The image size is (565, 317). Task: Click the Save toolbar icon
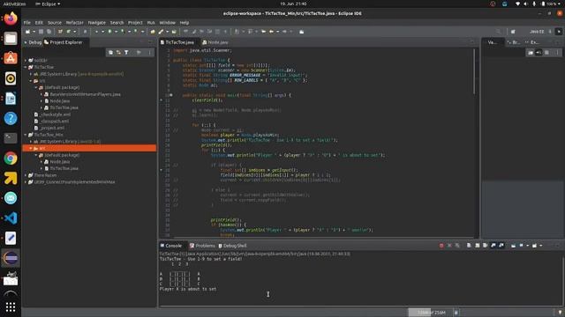(x=41, y=32)
